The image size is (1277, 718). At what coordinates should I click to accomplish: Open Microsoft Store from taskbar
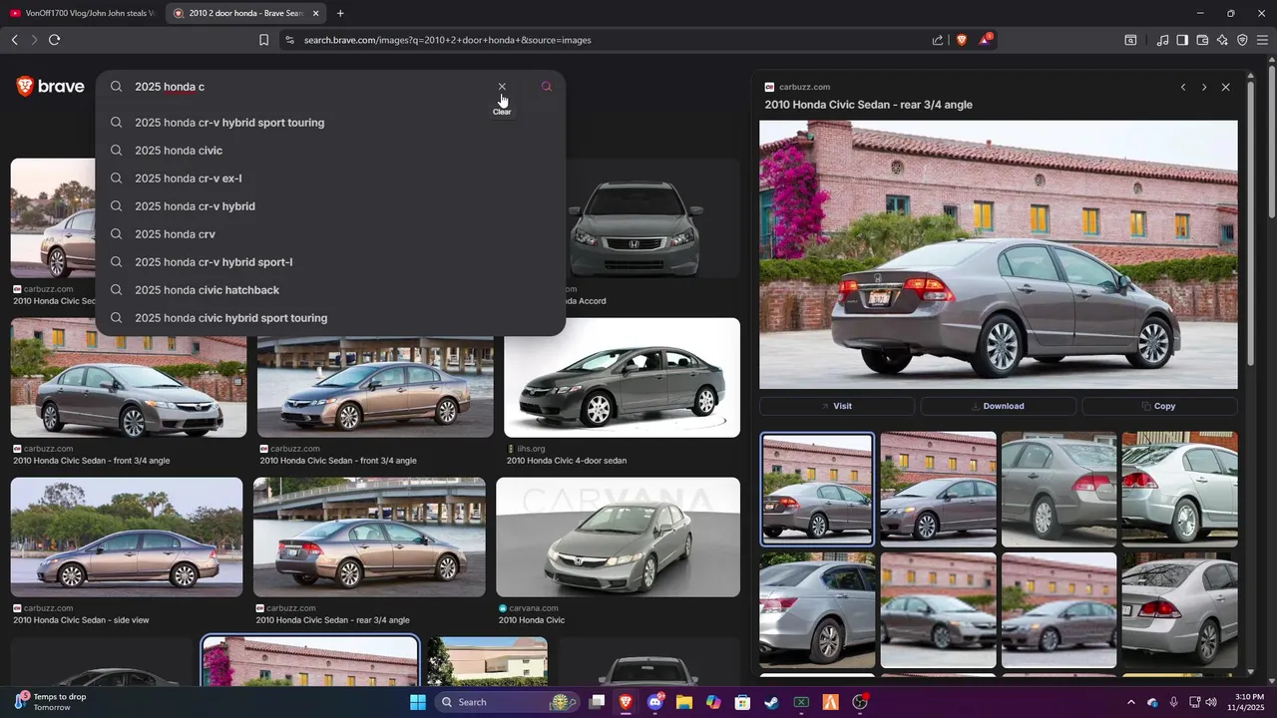(742, 702)
